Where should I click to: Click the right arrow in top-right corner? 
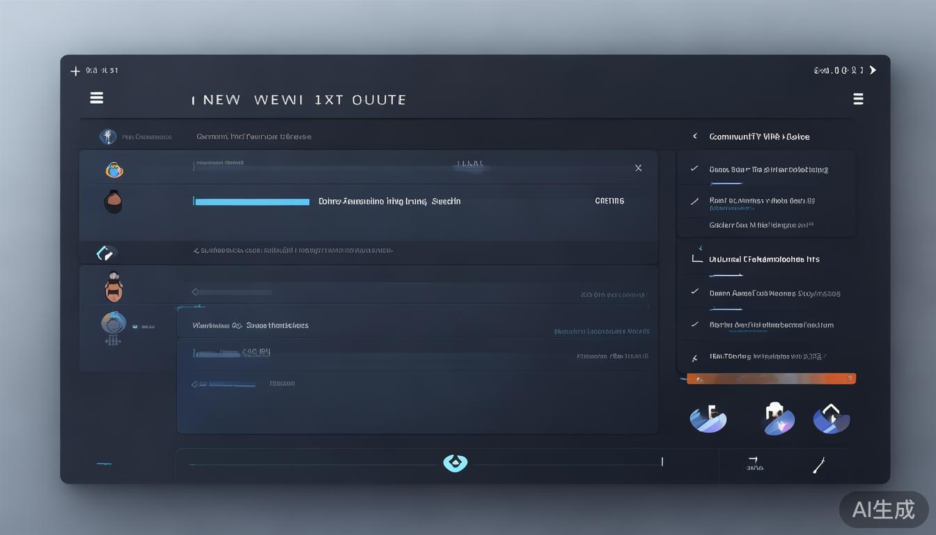click(x=873, y=70)
